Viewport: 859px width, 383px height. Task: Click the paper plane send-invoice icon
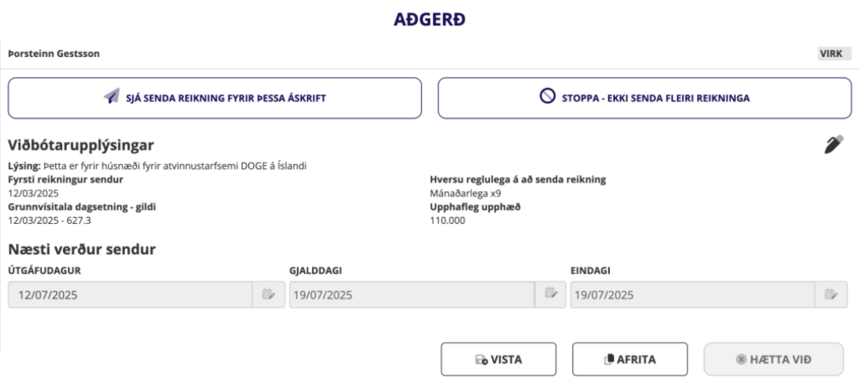[112, 97]
